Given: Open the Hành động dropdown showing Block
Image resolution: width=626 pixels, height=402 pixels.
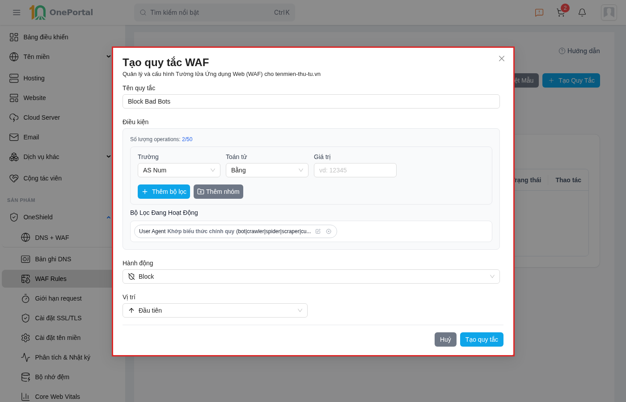Looking at the screenshot, I should [311, 276].
